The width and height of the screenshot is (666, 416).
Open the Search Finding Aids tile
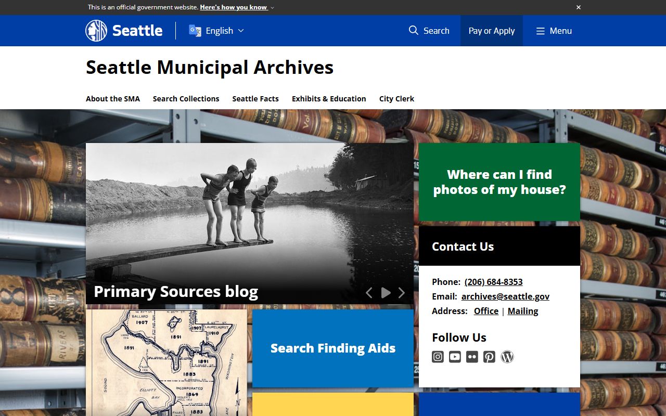333,348
